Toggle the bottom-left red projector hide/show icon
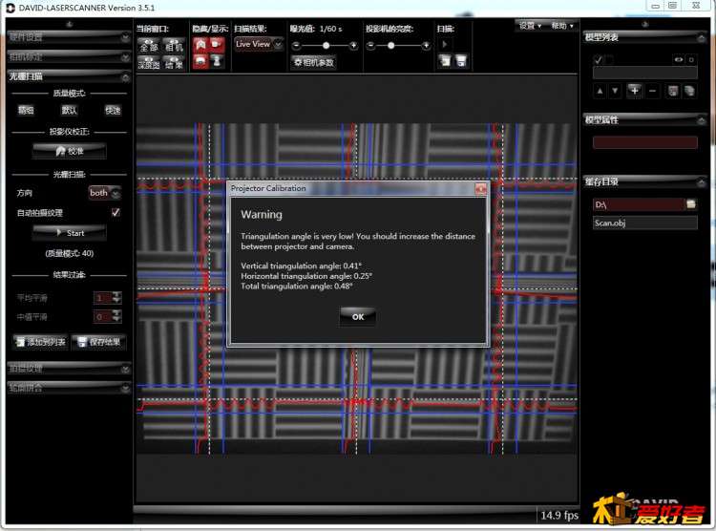Image resolution: width=716 pixels, height=531 pixels. 200,60
